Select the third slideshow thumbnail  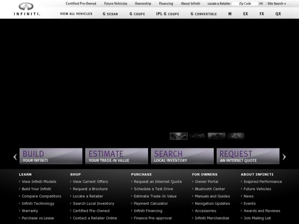[x=217, y=136]
